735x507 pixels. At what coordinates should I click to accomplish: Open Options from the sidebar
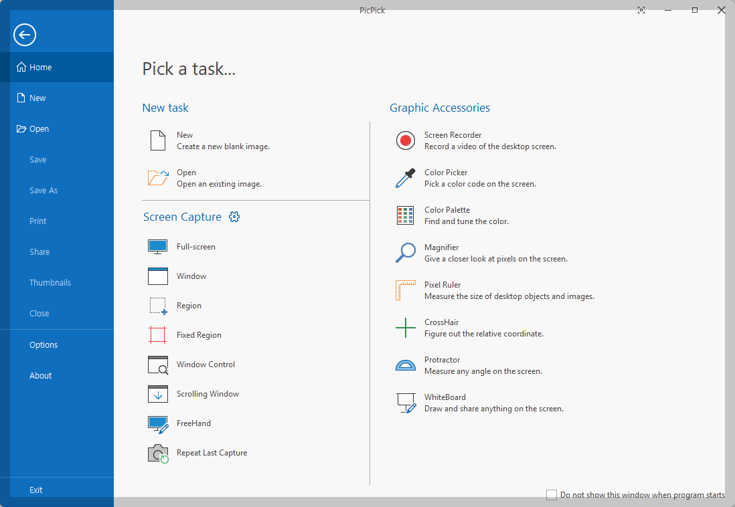coord(57,345)
